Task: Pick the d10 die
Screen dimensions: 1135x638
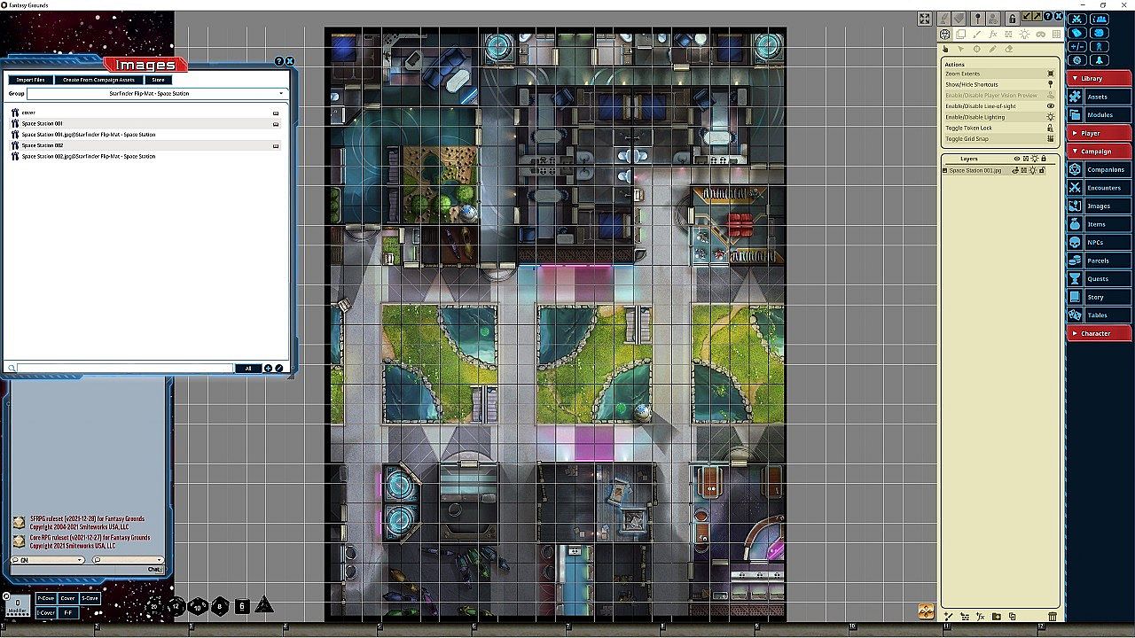Action: pos(198,607)
